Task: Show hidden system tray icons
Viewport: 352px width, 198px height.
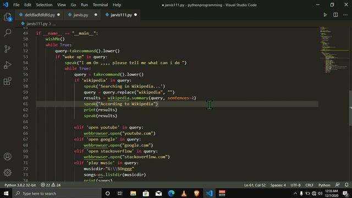Action: tap(295, 193)
